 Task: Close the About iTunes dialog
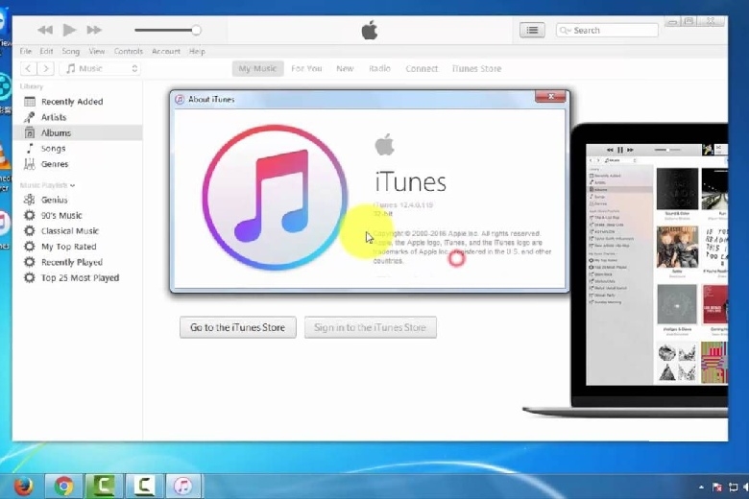tap(550, 97)
